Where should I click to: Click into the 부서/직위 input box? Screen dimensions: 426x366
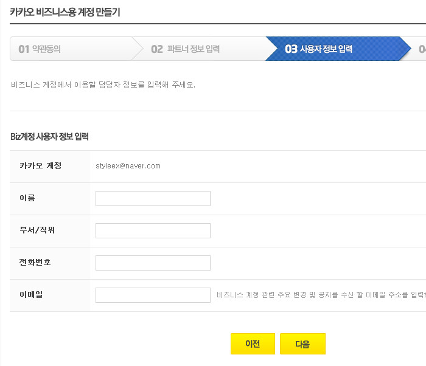(x=153, y=231)
